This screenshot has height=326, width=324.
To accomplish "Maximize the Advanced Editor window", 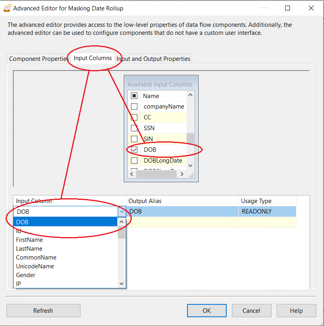I will coord(288,8).
